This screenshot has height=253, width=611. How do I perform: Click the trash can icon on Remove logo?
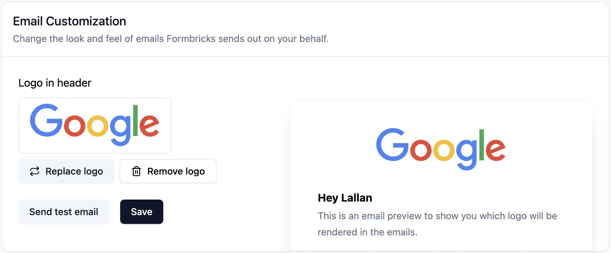(x=136, y=171)
